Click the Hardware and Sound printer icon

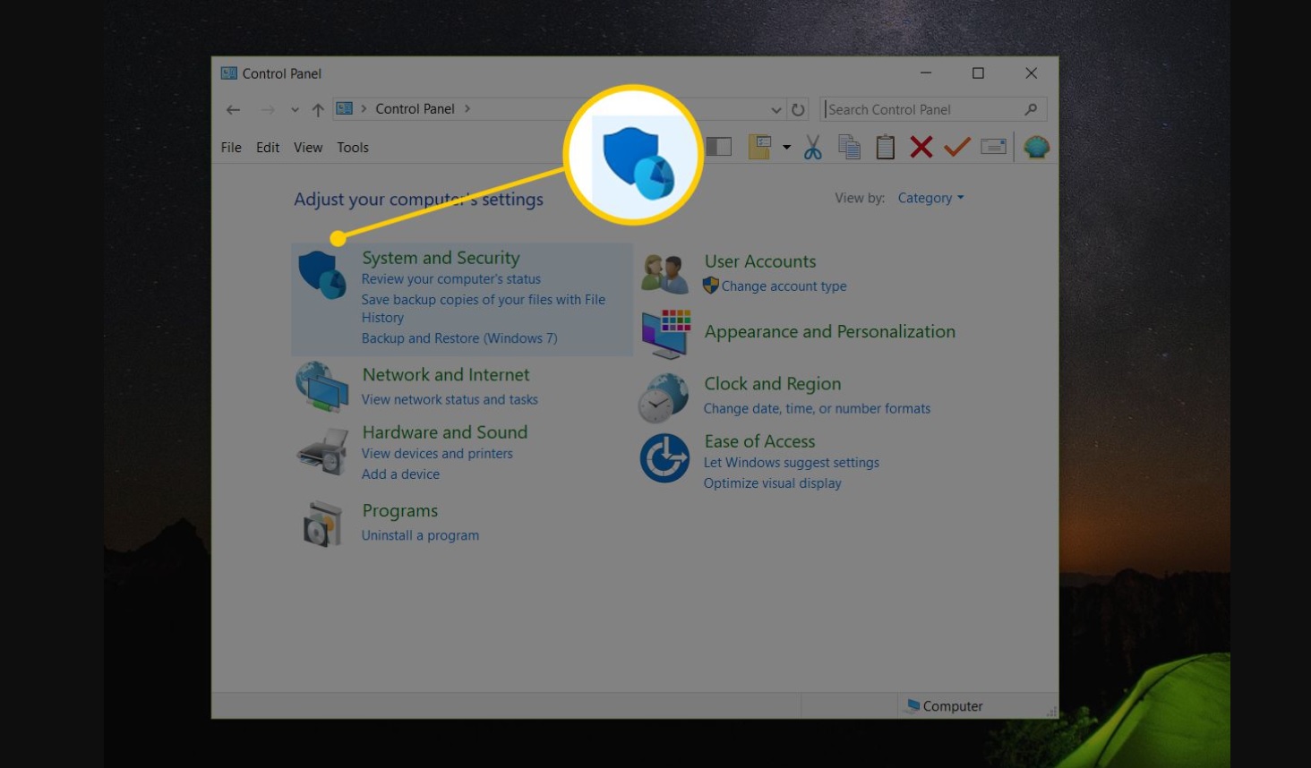[322, 451]
